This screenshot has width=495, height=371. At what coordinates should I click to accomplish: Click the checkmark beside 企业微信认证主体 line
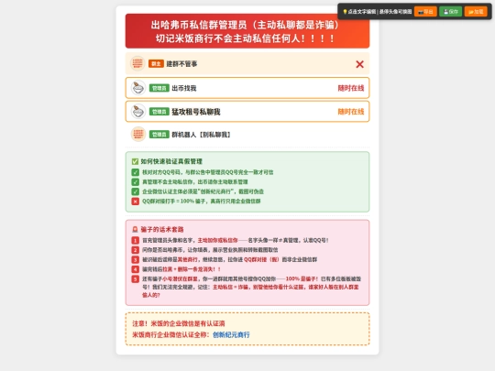coord(135,191)
